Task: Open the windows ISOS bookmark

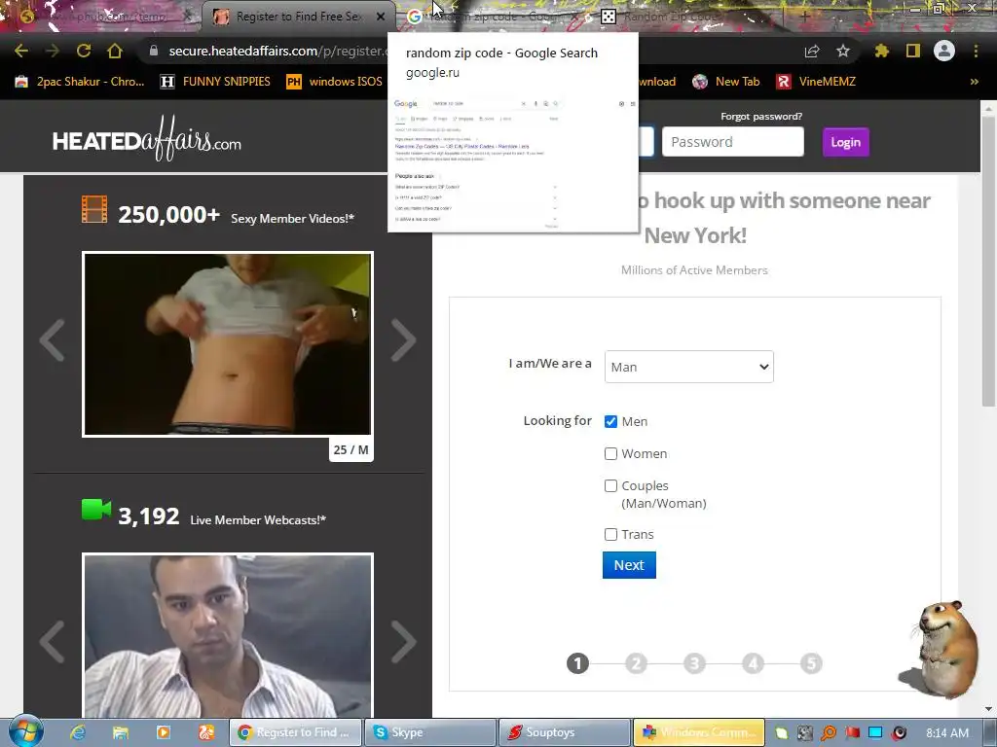Action: [335, 82]
